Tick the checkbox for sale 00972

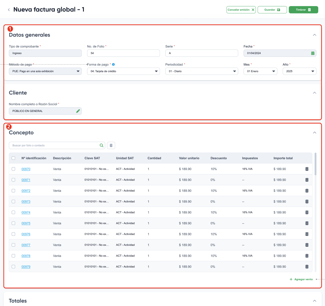(13, 191)
